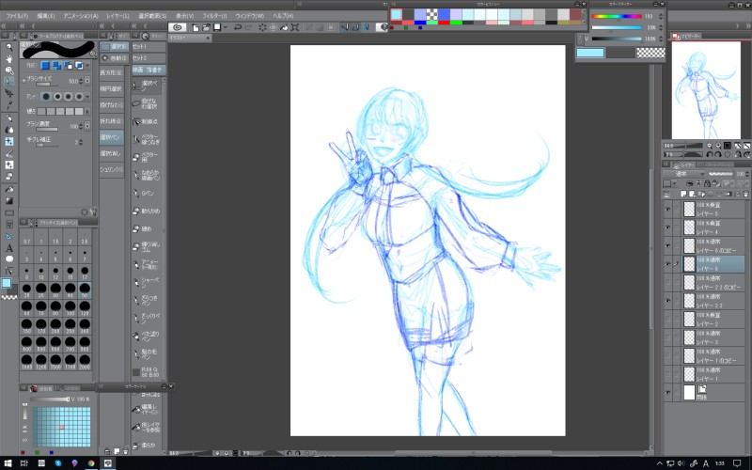This screenshot has height=470, width=752.
Task: Select the text tool with letter A
Action: click(x=9, y=248)
